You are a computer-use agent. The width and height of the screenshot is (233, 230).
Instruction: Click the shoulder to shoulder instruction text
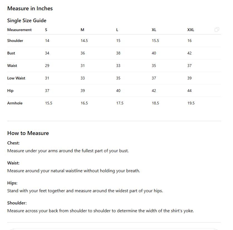tap(100, 211)
